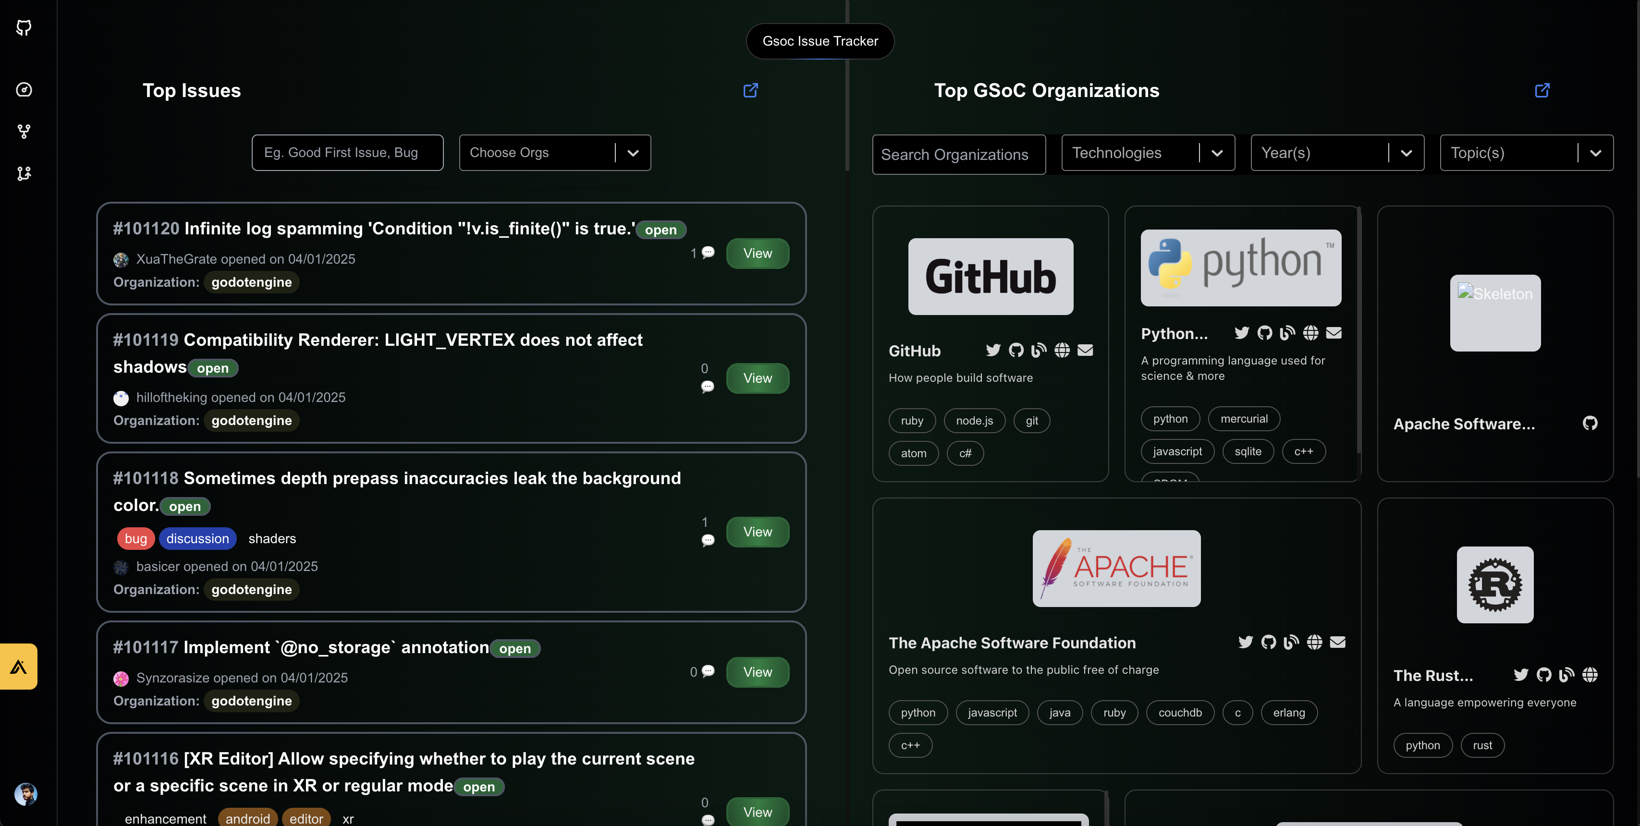The image size is (1640, 826).
Task: Open GitHub card's website globe icon
Action: click(1062, 350)
